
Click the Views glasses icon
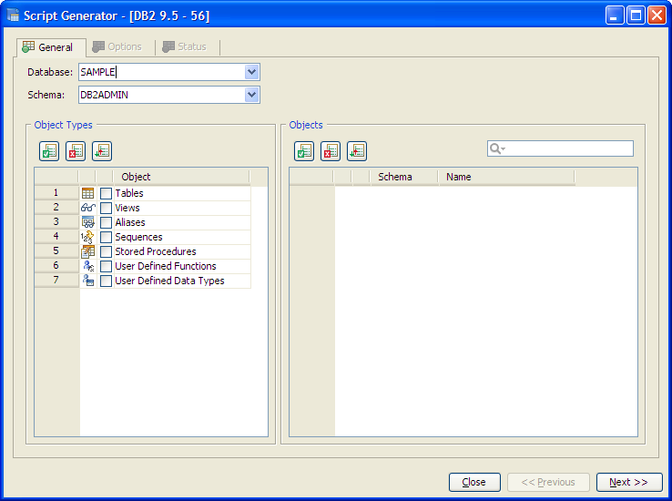pyautogui.click(x=87, y=208)
